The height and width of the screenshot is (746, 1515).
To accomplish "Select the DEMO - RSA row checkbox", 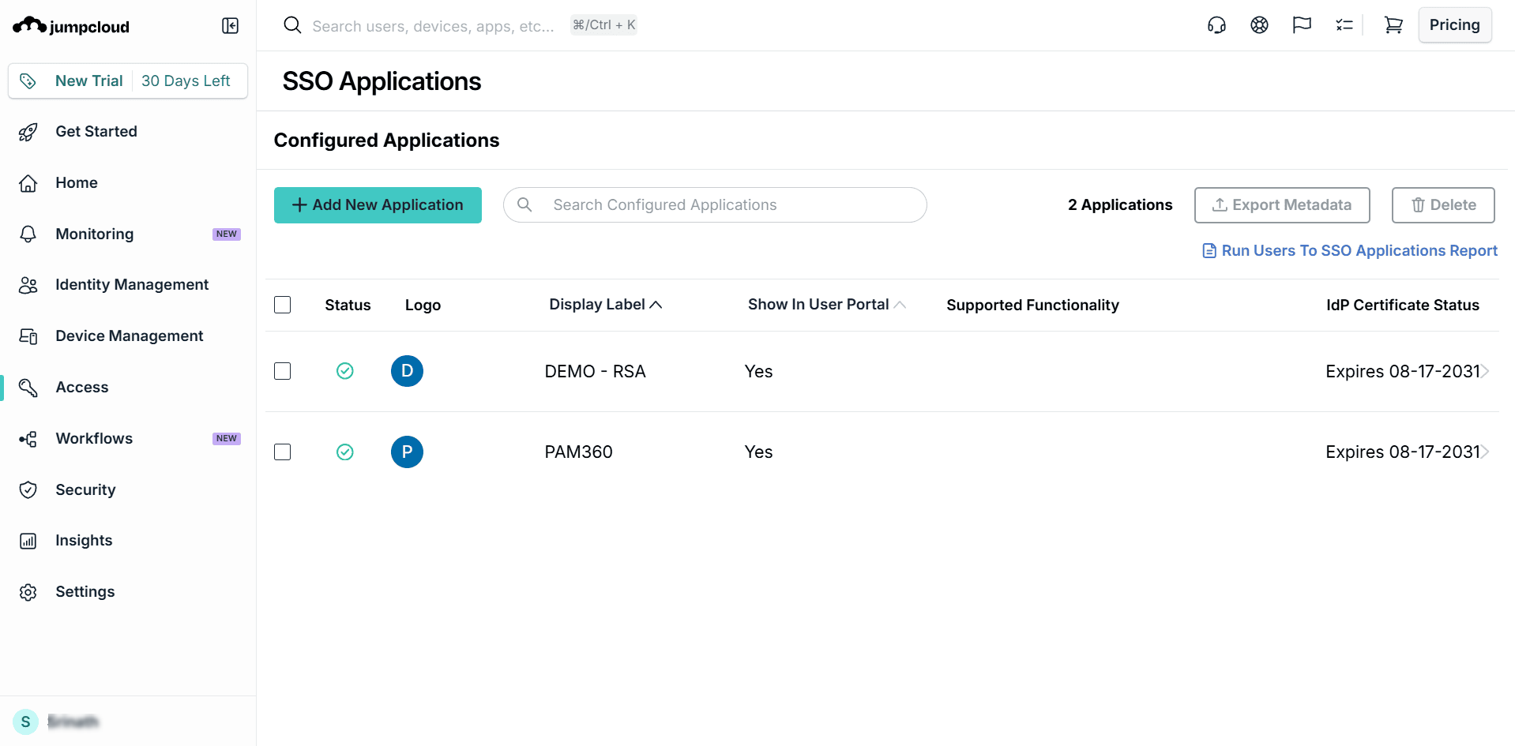I will pos(282,371).
